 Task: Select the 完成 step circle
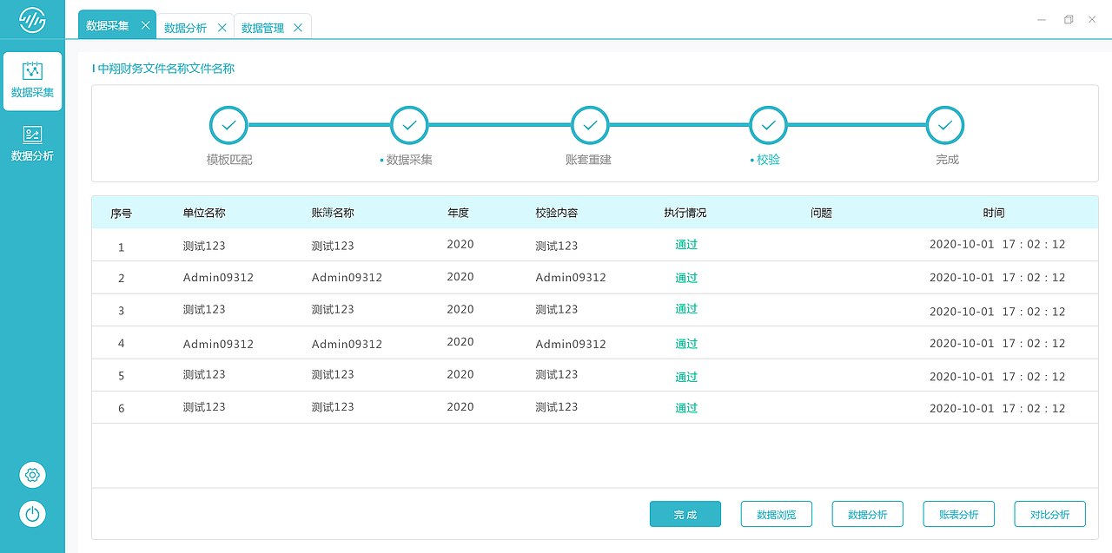point(945,125)
